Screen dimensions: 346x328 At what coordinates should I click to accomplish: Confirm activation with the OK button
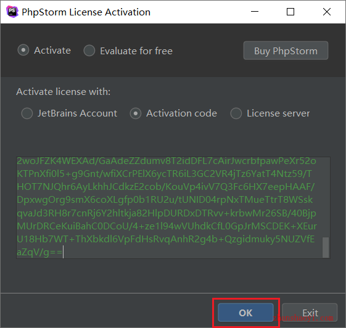point(245,313)
